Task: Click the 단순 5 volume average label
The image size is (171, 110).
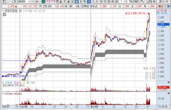Action: pos(17,83)
